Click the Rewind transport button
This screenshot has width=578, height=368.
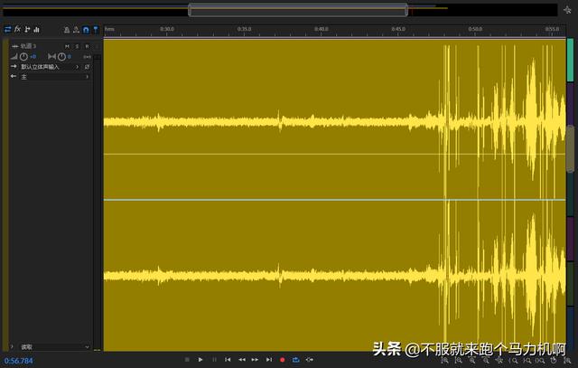[x=241, y=360]
